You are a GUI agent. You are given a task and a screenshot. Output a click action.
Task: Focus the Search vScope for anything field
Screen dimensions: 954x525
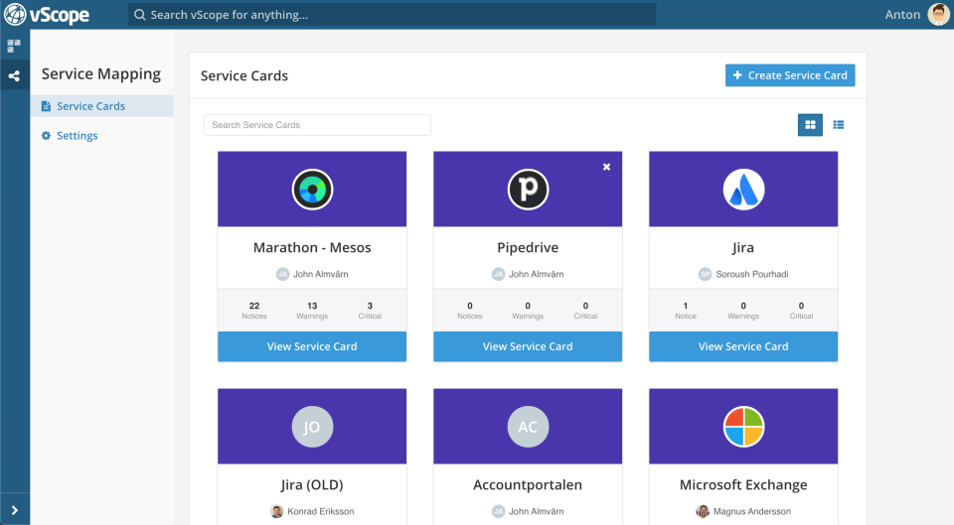392,15
